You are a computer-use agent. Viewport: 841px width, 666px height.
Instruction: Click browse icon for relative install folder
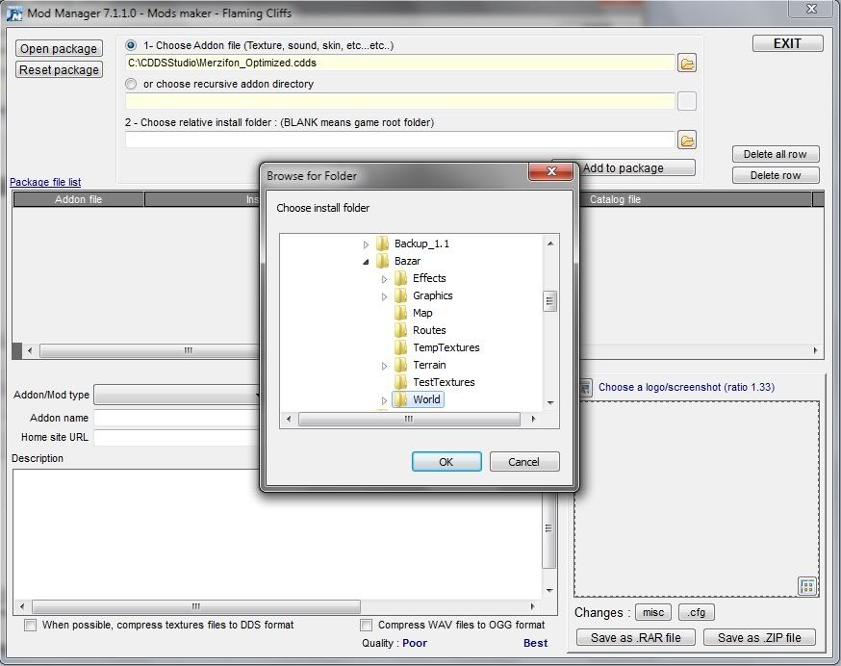tap(686, 141)
